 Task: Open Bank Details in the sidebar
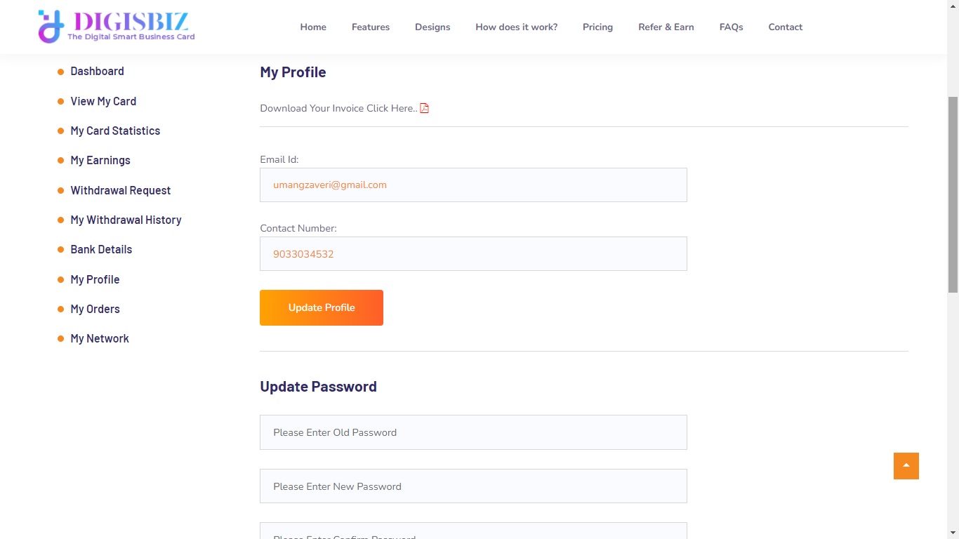coord(101,249)
